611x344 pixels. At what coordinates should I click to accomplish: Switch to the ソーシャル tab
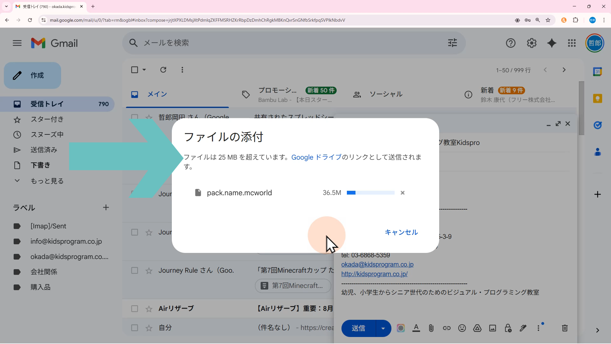click(x=385, y=94)
